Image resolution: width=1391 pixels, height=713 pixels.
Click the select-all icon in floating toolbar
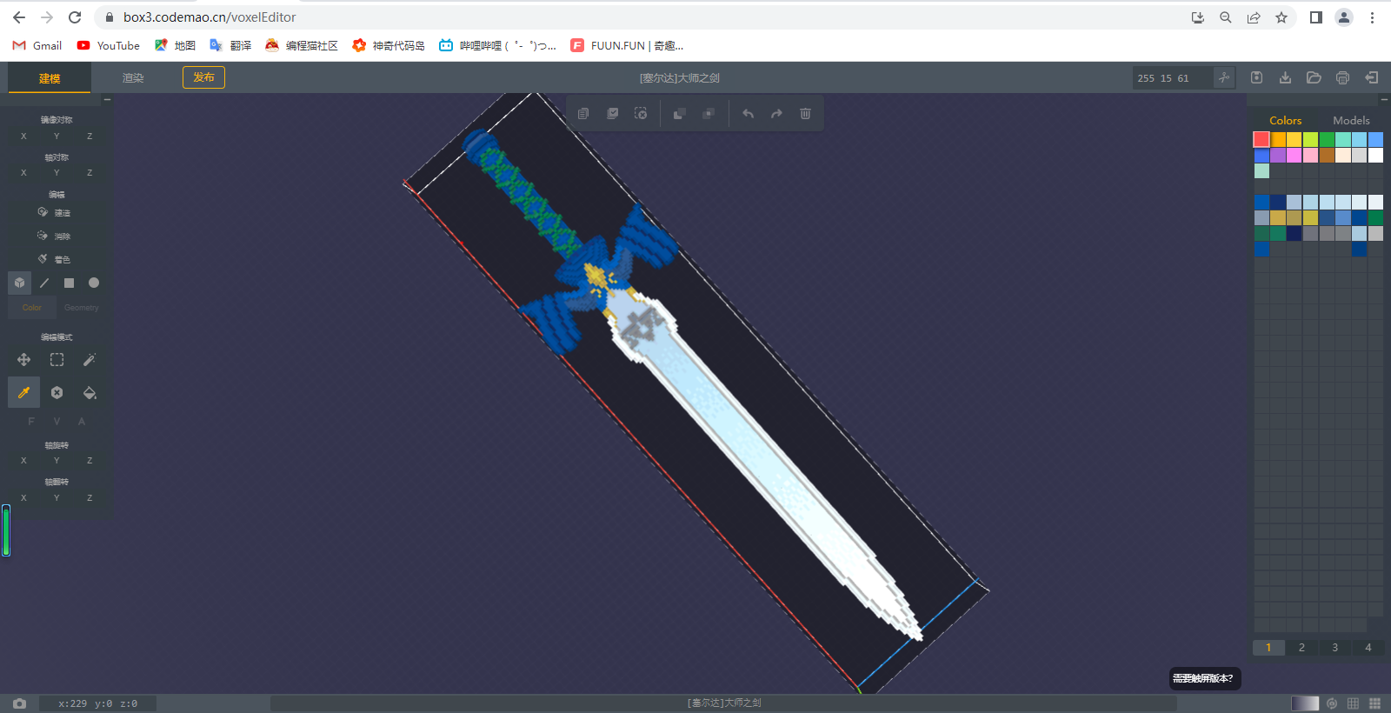click(612, 114)
